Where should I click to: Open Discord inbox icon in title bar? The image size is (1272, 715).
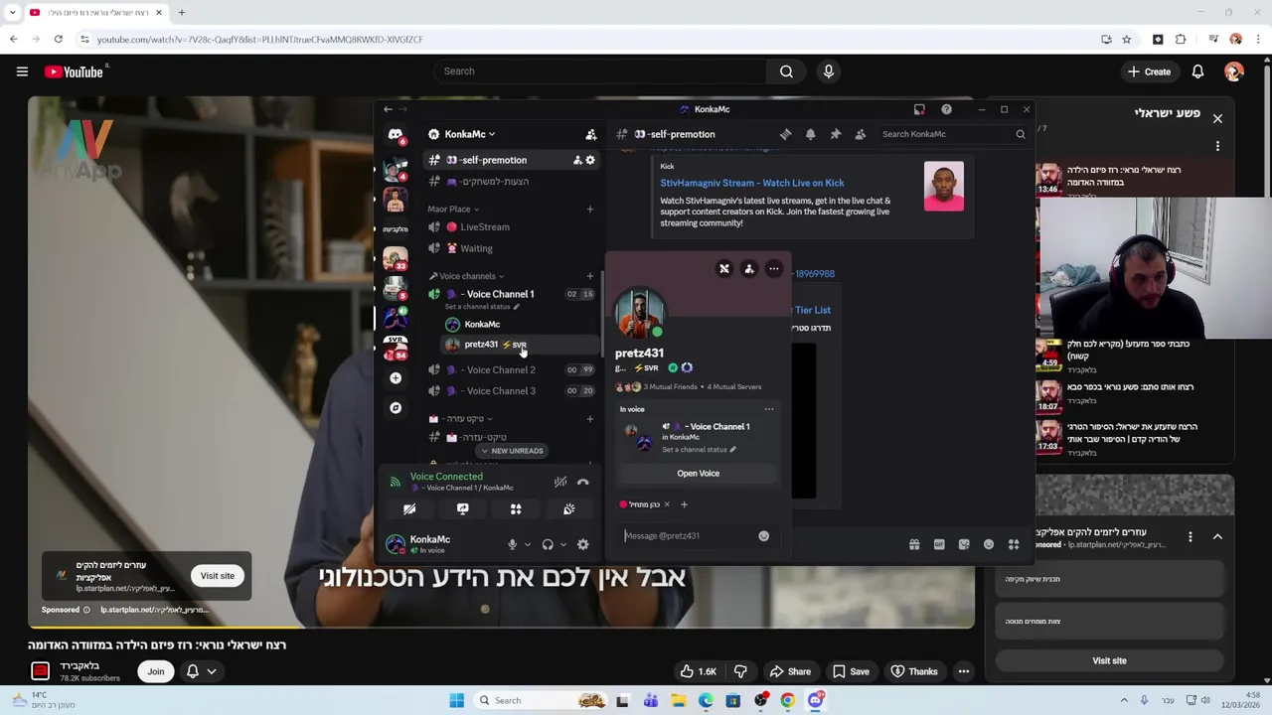click(919, 109)
